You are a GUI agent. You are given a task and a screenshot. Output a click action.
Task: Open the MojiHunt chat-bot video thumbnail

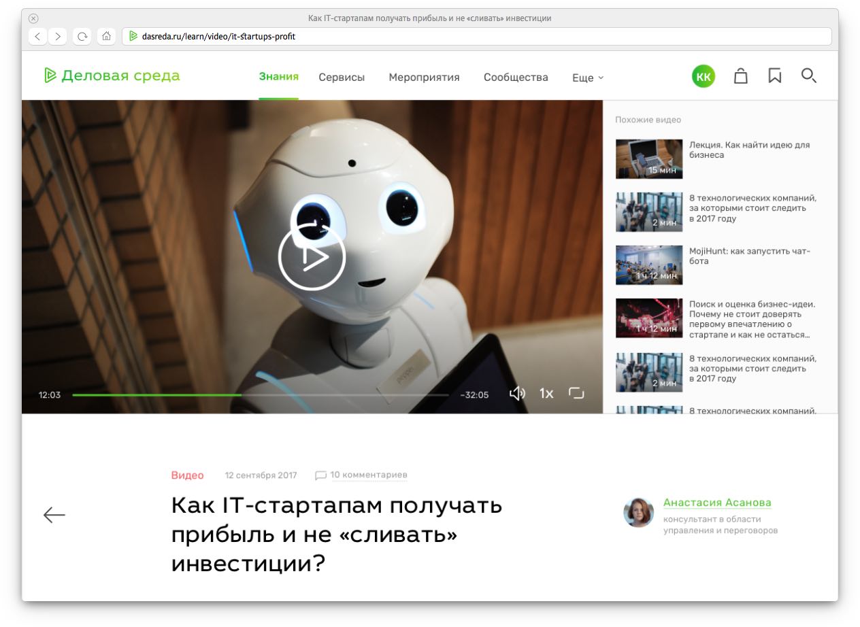point(648,265)
